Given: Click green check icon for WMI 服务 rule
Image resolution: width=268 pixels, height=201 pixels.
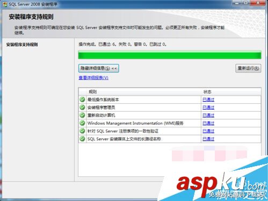Looking at the screenshot, I should 82,123.
